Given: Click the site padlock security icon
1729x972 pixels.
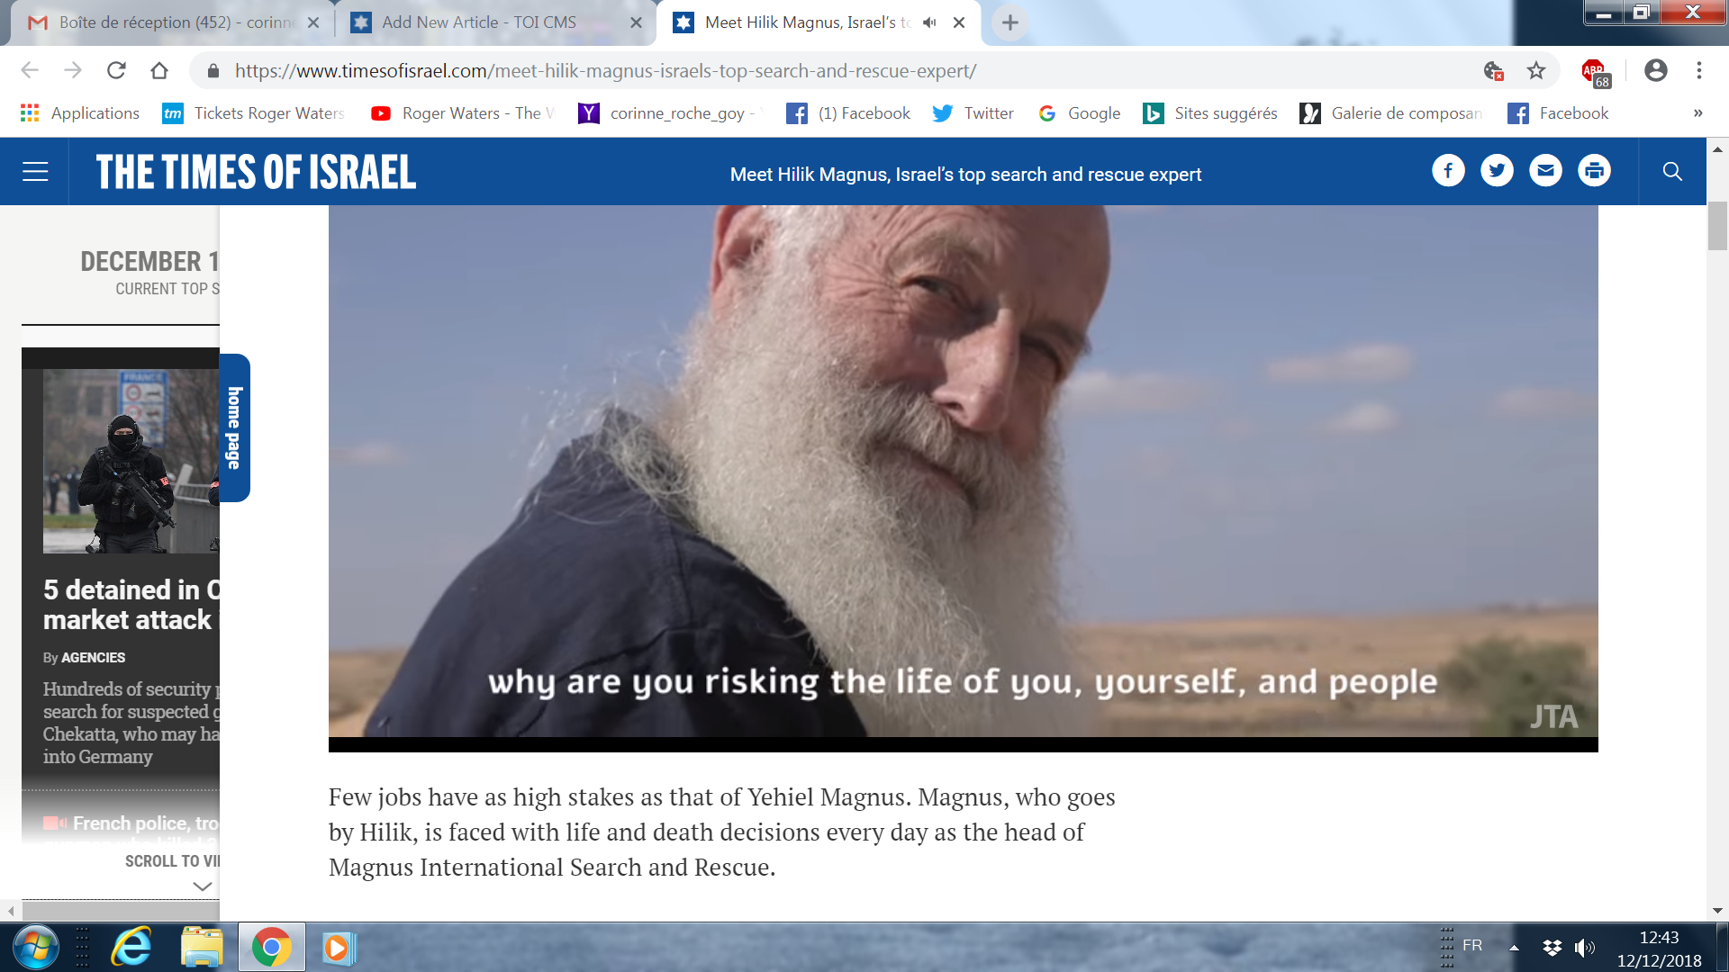Looking at the screenshot, I should [x=213, y=70].
